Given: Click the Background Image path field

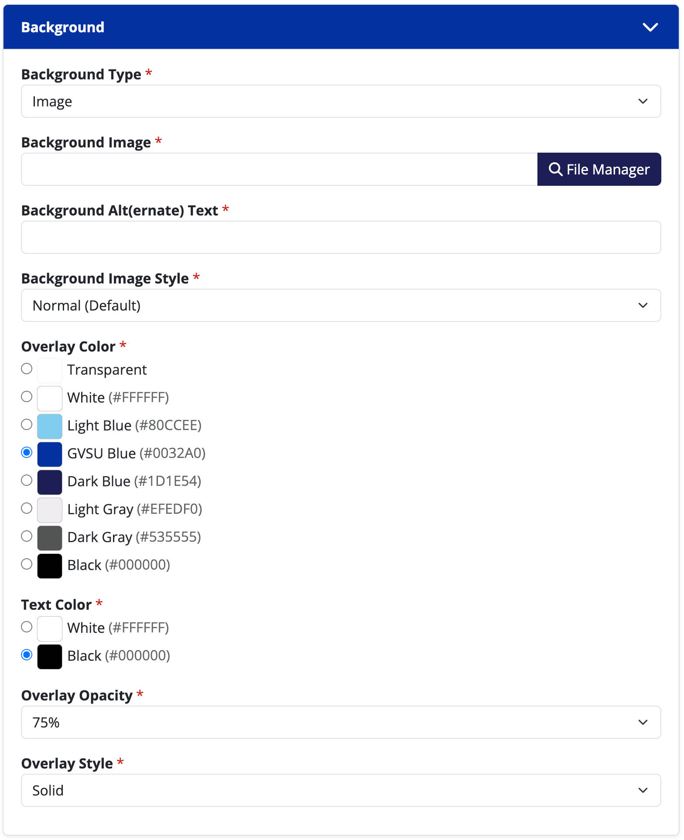Looking at the screenshot, I should 279,169.
